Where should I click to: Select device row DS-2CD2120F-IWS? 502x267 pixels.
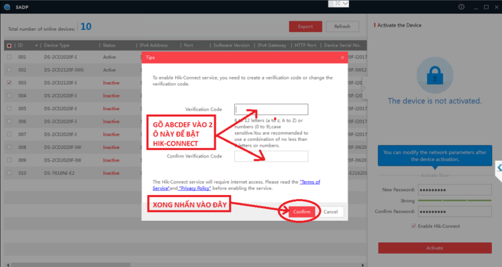(186, 70)
